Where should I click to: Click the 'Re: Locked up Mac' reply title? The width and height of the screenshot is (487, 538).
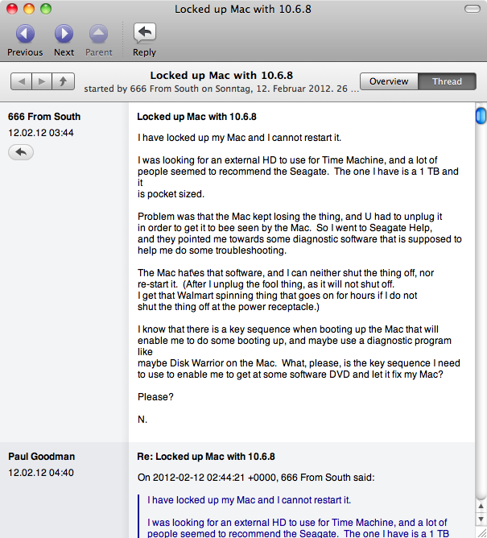(206, 456)
